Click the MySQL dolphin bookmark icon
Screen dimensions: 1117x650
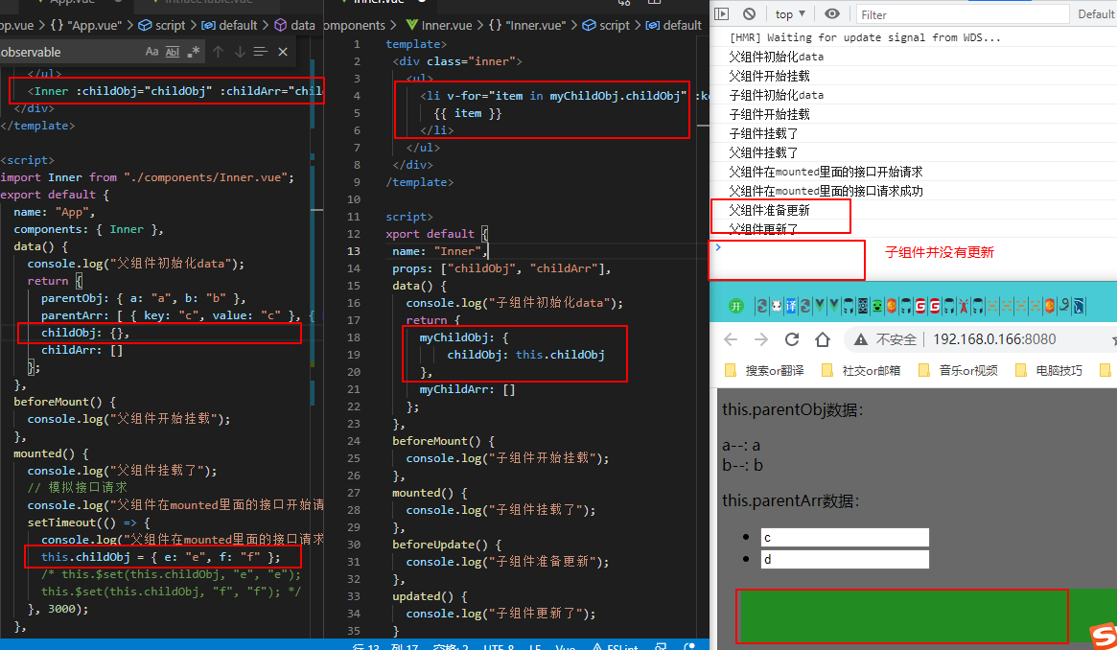coord(1078,306)
